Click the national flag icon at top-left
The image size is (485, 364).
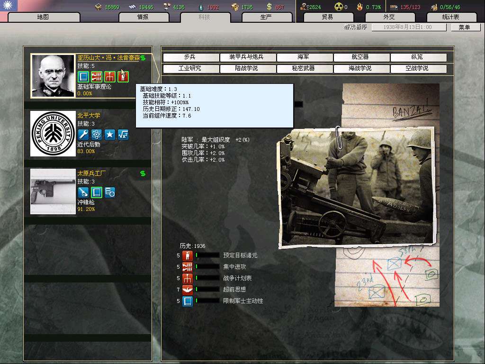pos(9,6)
